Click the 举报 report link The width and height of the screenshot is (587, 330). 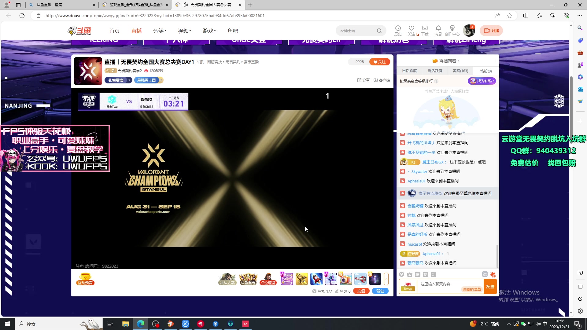click(x=200, y=62)
